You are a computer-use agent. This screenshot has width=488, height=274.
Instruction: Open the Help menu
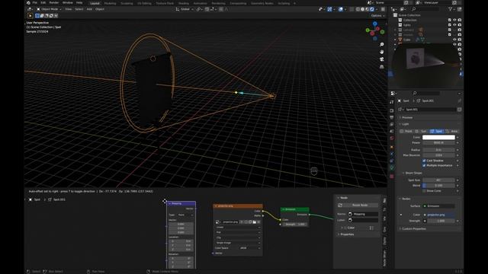79,3
